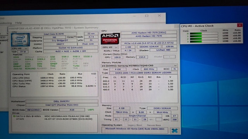
Task: Click the DDR3-1600 / PC3-12800 type field
Action: 143,73
